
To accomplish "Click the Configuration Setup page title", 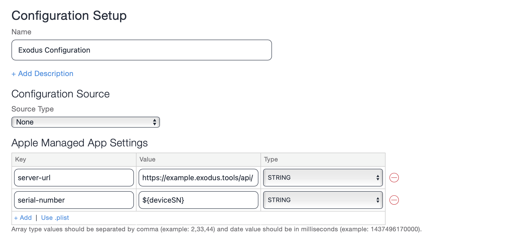I will tap(69, 16).
